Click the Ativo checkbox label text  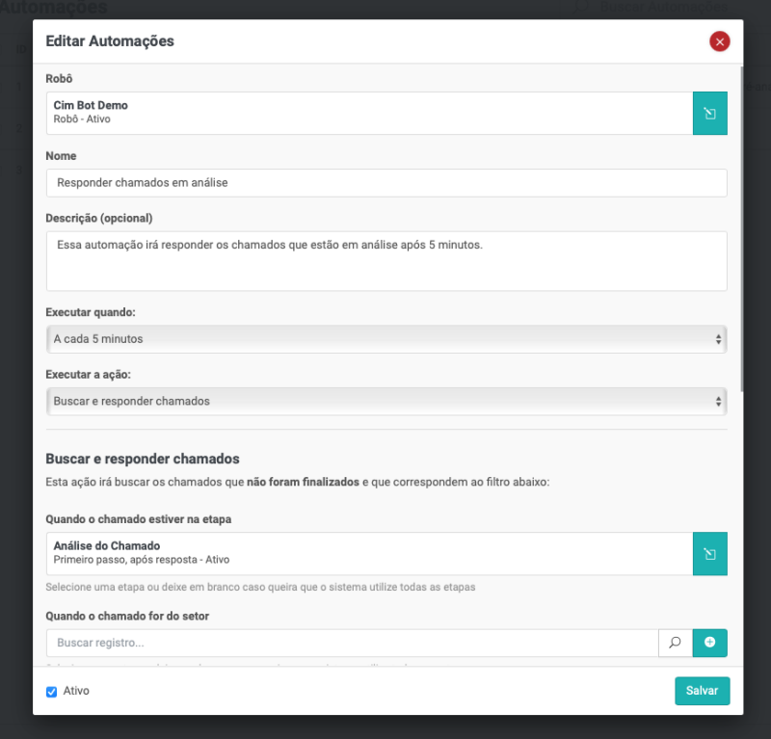pyautogui.click(x=76, y=692)
